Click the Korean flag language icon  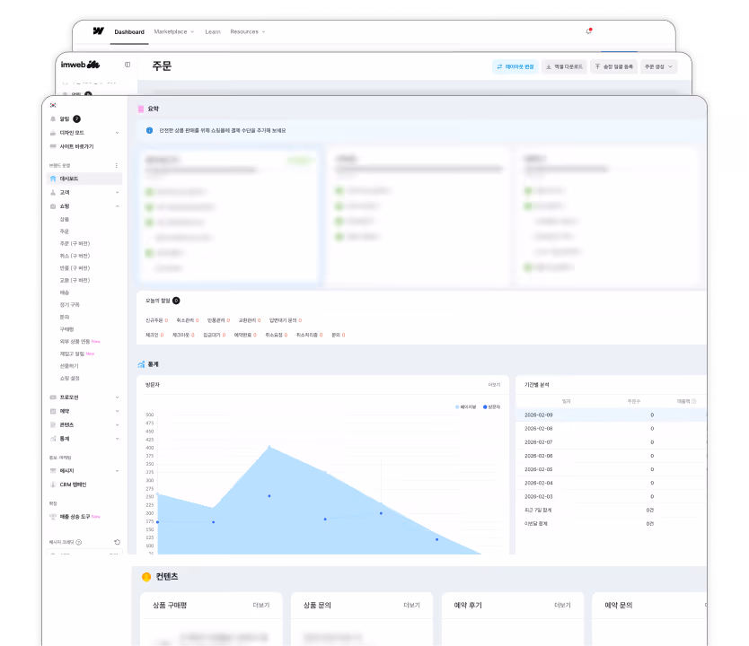[x=53, y=105]
